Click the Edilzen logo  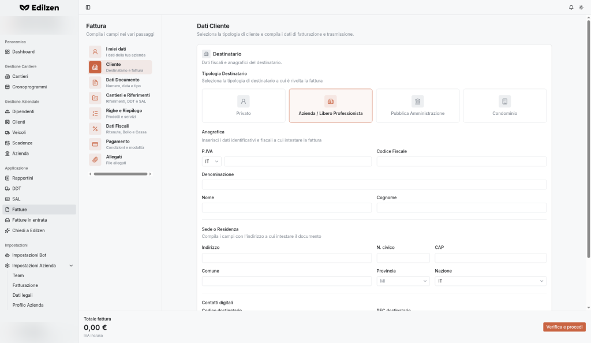click(x=39, y=8)
